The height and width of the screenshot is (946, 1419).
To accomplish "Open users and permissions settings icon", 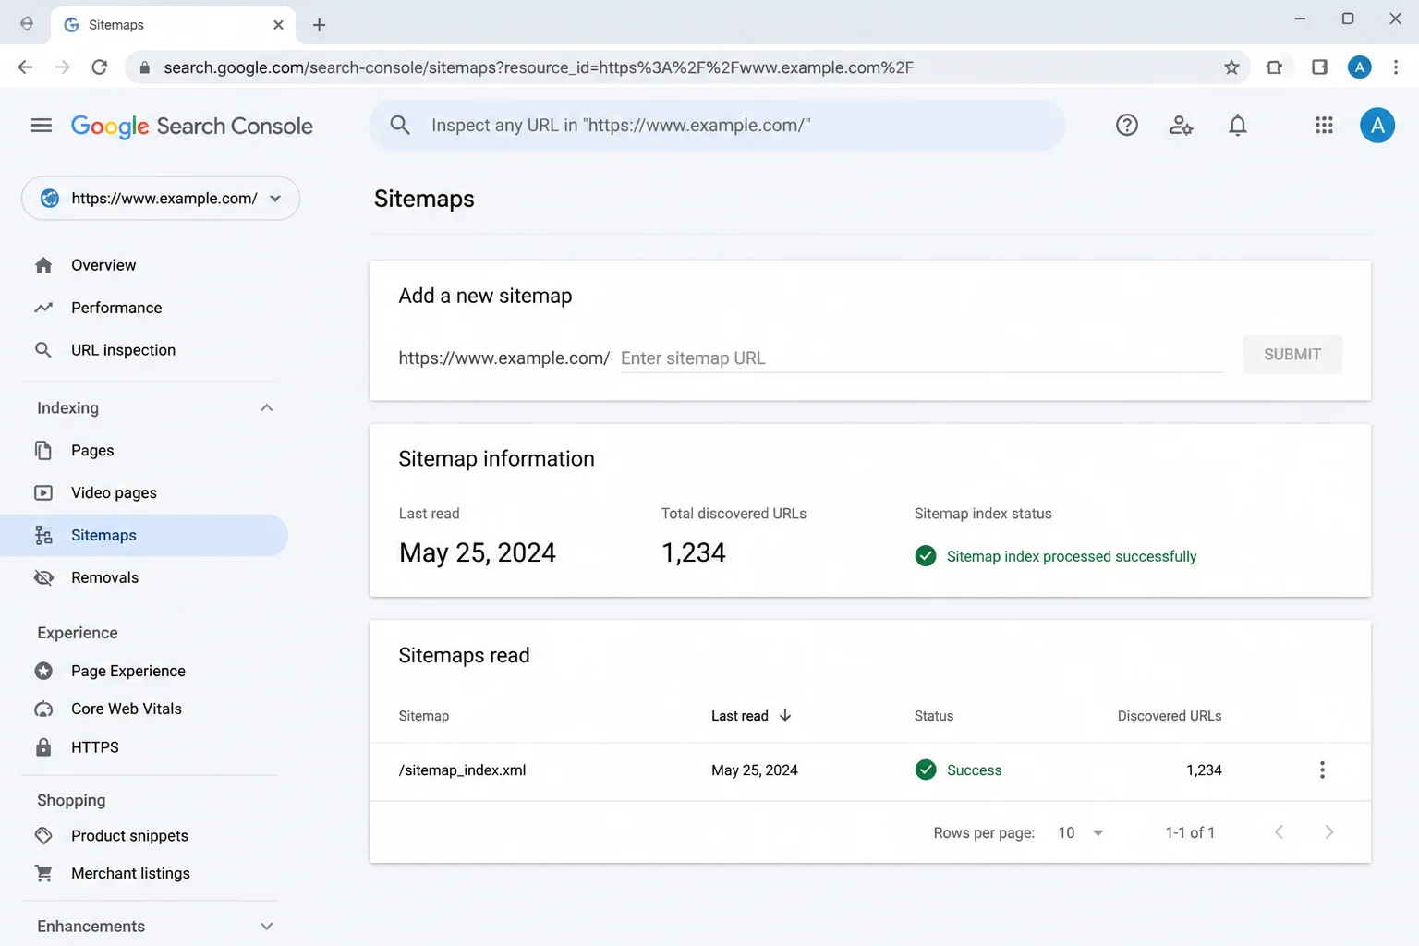I will (x=1181, y=126).
